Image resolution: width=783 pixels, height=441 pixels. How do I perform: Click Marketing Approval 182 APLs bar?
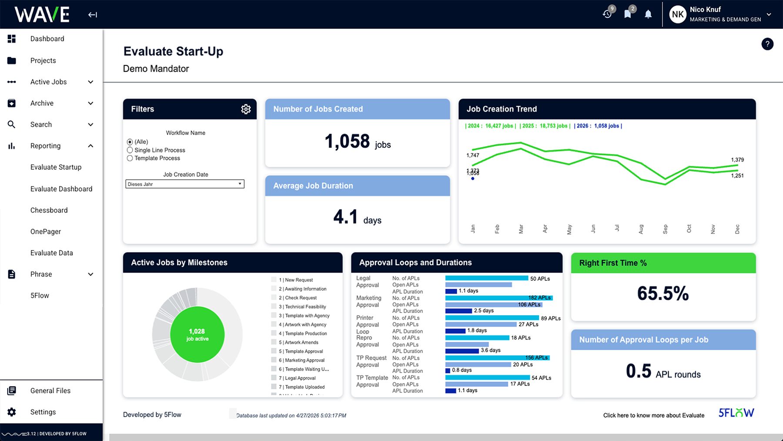point(499,298)
